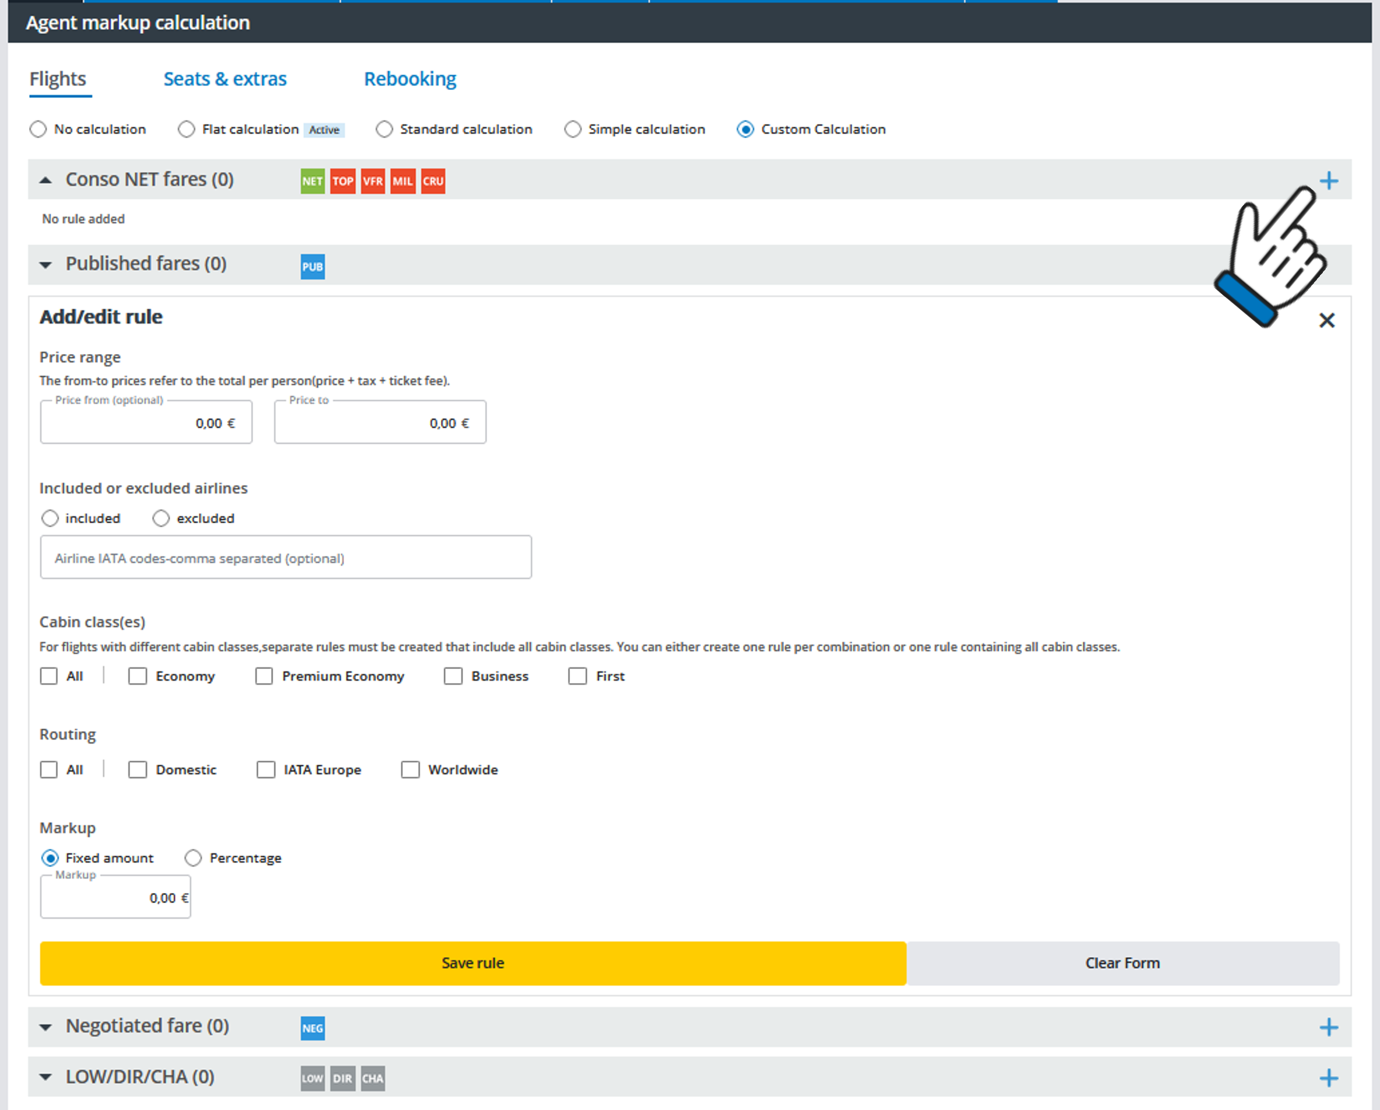Image resolution: width=1380 pixels, height=1110 pixels.
Task: Check the Business cabin class checkbox
Action: pos(453,676)
